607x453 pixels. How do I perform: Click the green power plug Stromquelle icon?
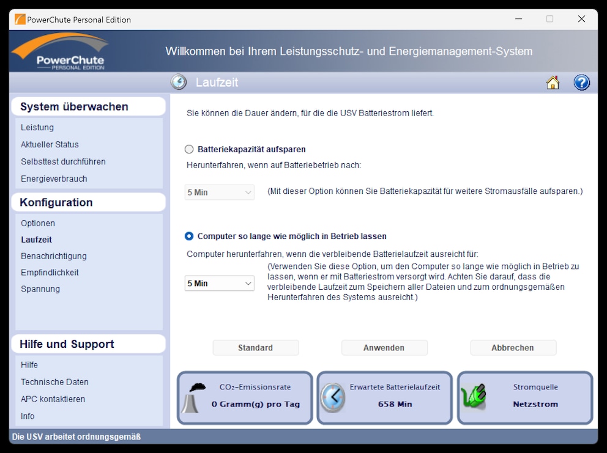click(473, 397)
